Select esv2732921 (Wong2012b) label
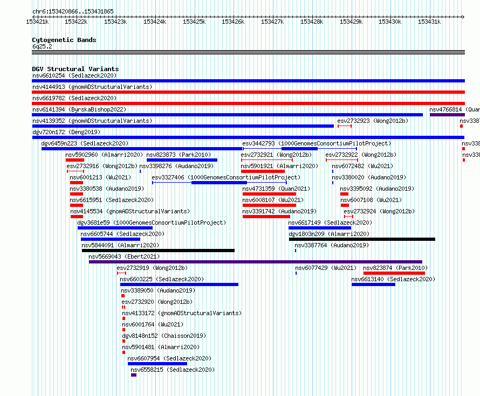This screenshot has width=480, height=396. pos(276,155)
